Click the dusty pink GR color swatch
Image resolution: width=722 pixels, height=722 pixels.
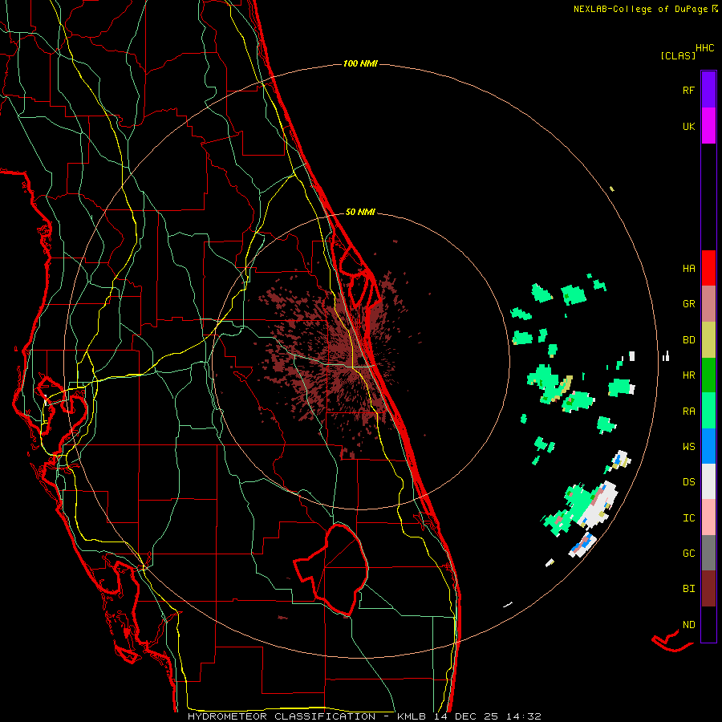(708, 304)
